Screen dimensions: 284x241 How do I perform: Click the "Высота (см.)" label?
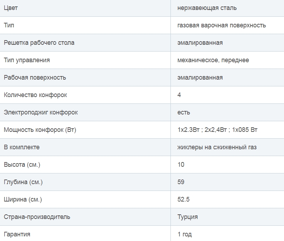click(x=22, y=165)
